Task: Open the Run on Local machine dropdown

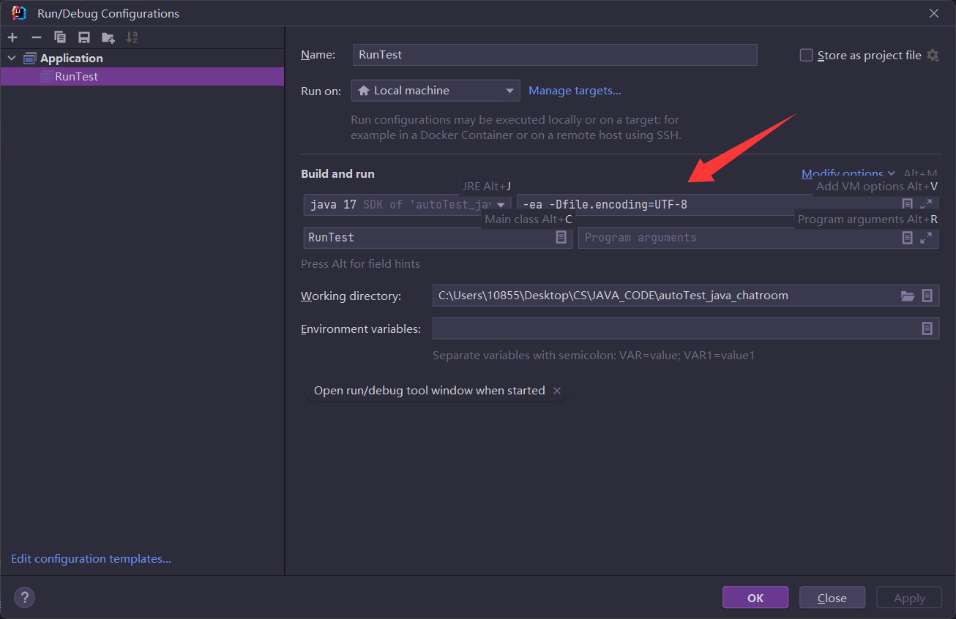Action: coord(436,91)
